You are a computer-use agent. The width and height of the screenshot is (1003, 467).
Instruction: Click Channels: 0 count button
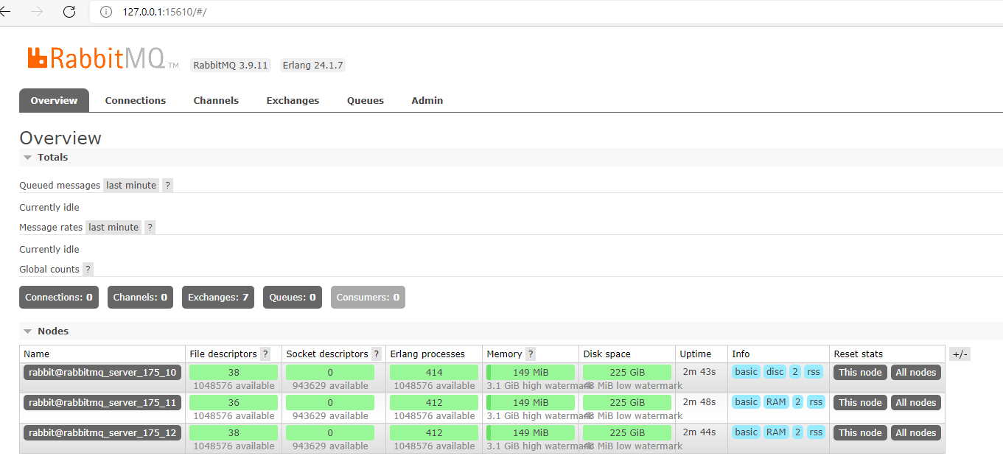coord(140,298)
